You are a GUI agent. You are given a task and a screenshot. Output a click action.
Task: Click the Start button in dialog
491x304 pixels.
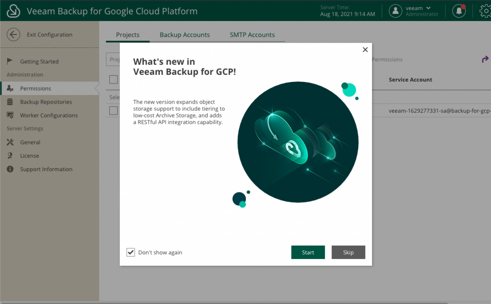(x=308, y=252)
